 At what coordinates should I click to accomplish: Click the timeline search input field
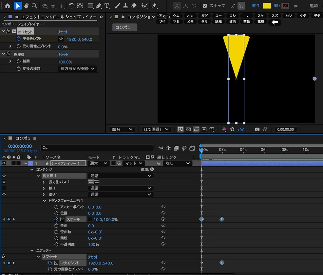point(97,148)
